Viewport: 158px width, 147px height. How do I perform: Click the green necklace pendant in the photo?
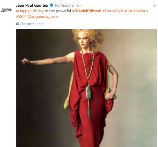[88, 92]
